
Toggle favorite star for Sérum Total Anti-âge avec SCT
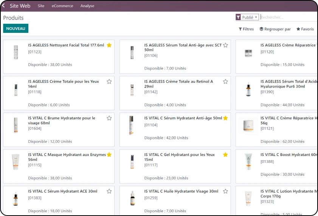[225, 45]
